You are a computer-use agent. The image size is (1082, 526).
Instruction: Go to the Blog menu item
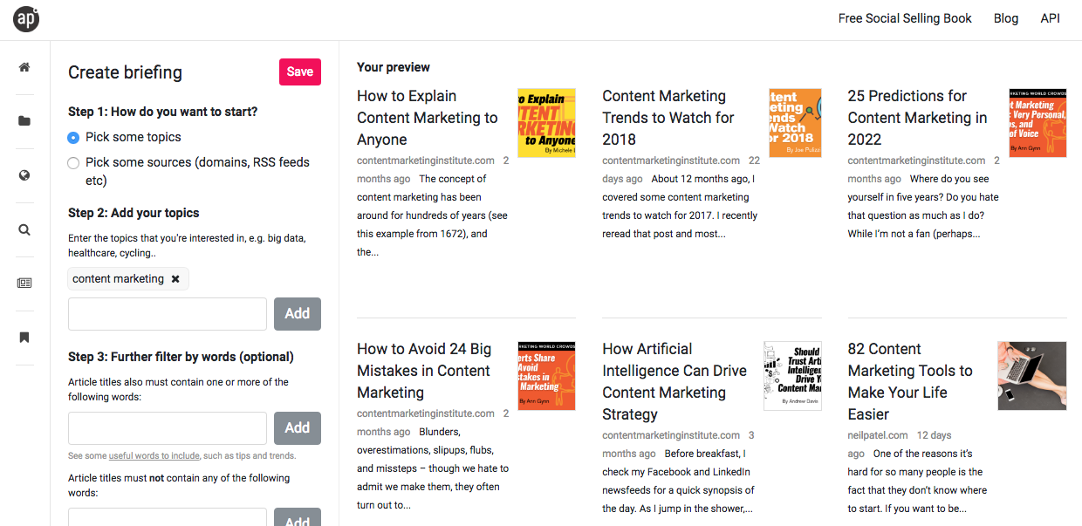click(x=1005, y=18)
